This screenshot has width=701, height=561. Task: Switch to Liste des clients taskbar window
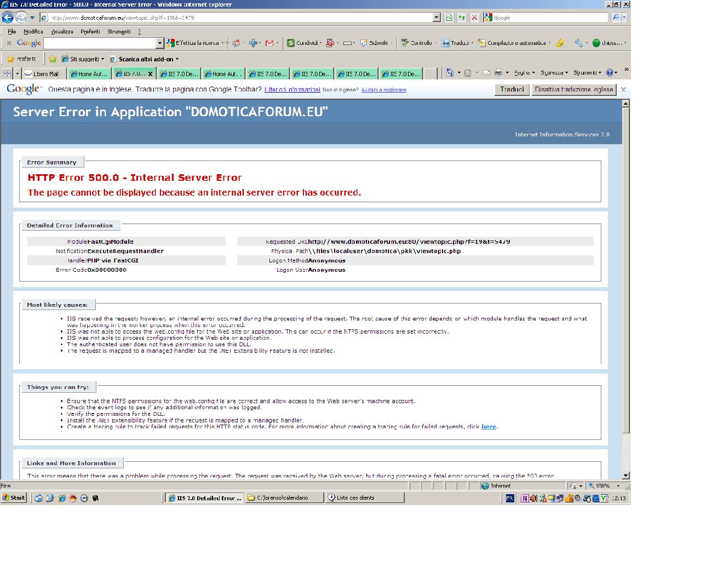(365, 497)
